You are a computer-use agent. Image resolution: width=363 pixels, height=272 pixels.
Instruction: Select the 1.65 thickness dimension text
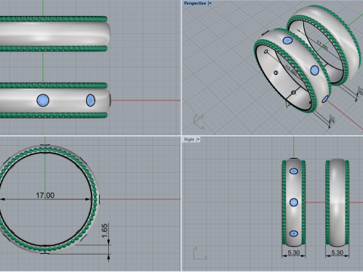pos(104,230)
